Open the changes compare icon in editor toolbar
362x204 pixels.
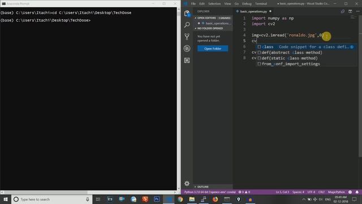click(343, 11)
